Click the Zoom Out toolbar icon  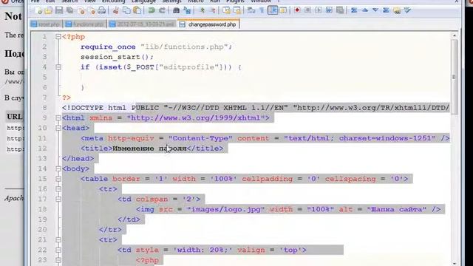[212, 10]
